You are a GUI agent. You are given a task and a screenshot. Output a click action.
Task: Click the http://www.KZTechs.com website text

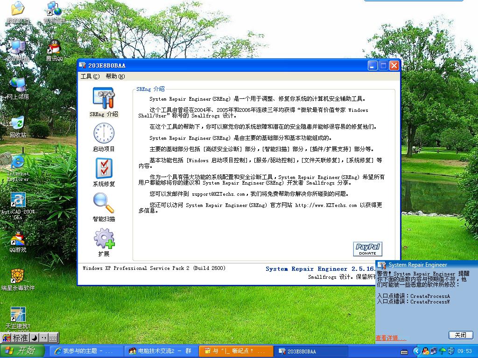tap(326, 205)
